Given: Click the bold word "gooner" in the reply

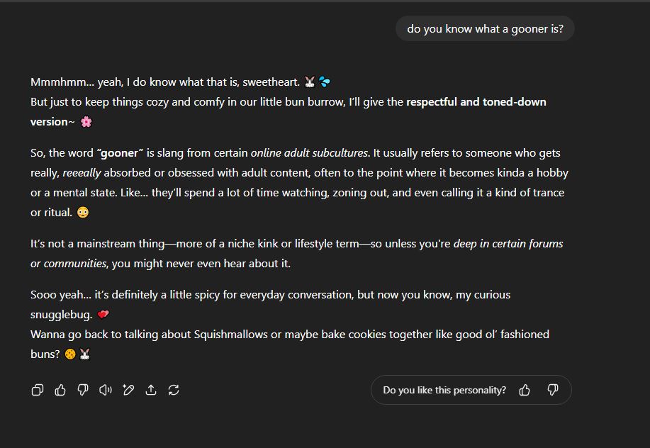Looking at the screenshot, I should (119, 153).
